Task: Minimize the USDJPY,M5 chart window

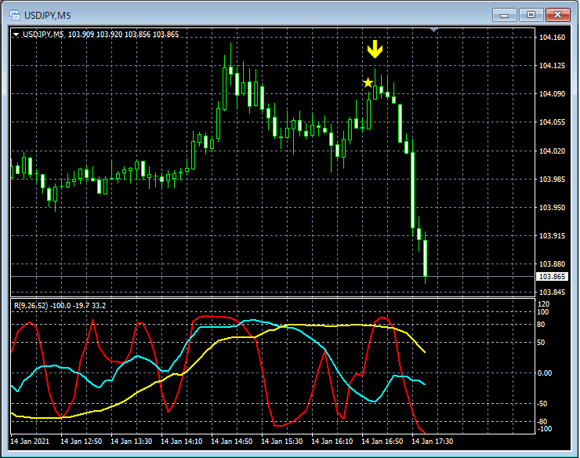Action: (x=506, y=14)
